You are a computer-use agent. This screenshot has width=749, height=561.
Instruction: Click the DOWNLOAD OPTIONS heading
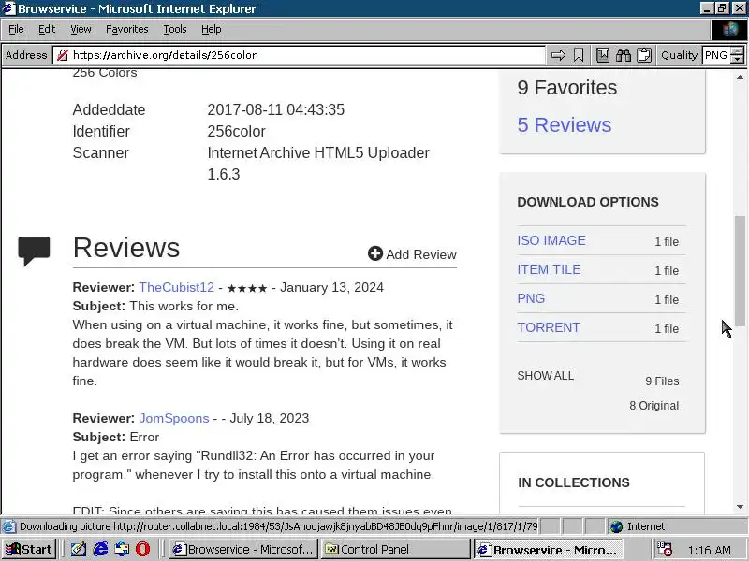[588, 202]
